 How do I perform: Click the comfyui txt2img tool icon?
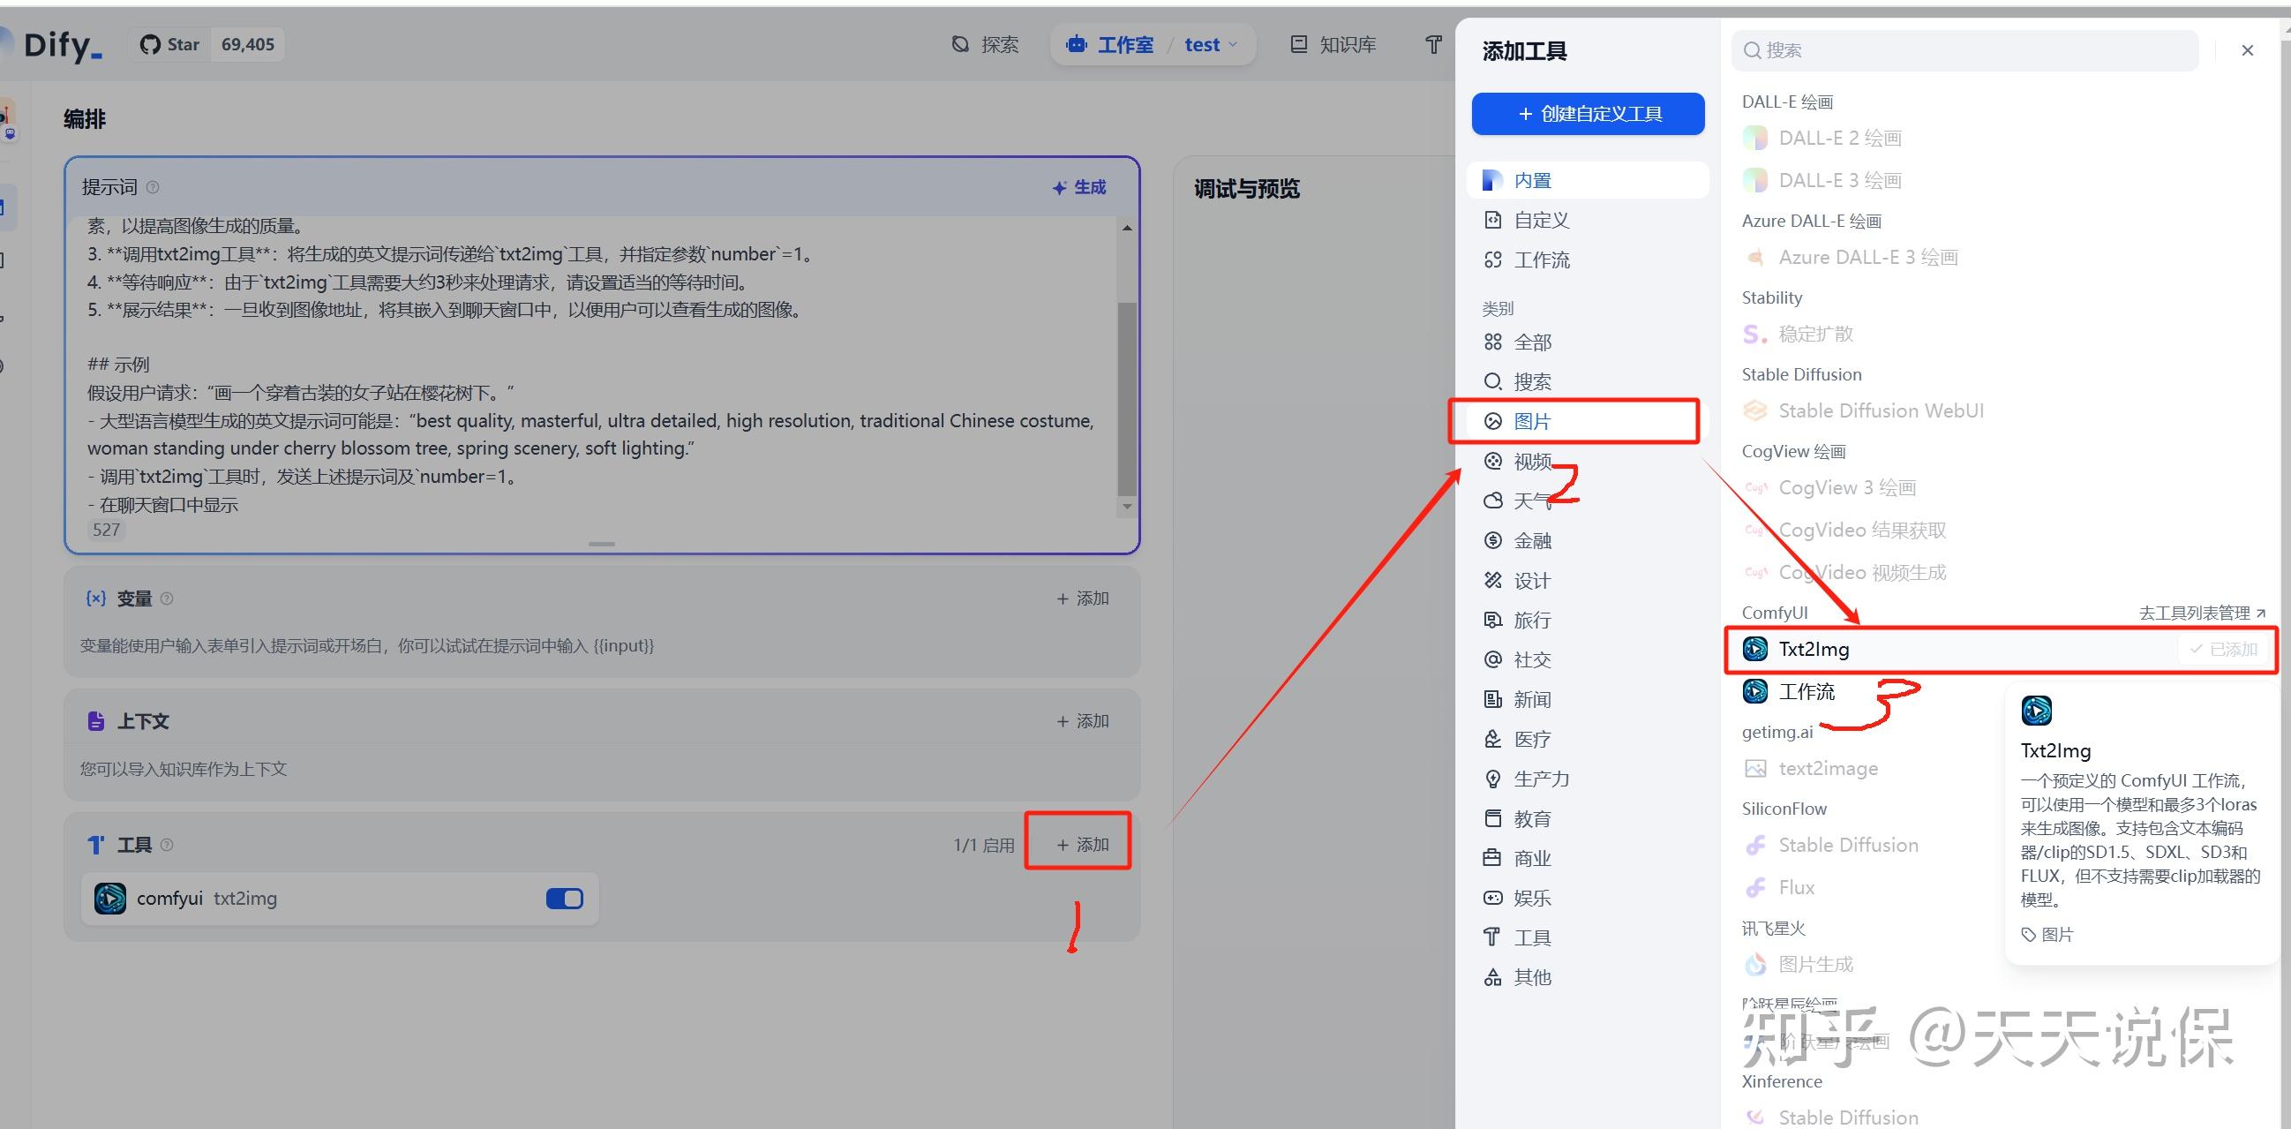pyautogui.click(x=110, y=899)
